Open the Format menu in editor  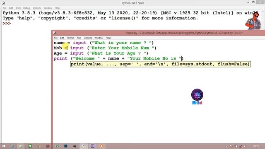70,38
